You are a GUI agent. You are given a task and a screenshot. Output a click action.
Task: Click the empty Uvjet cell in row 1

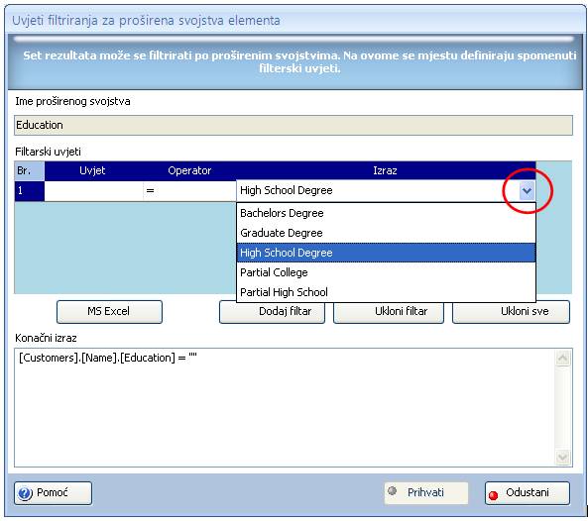pyautogui.click(x=93, y=191)
